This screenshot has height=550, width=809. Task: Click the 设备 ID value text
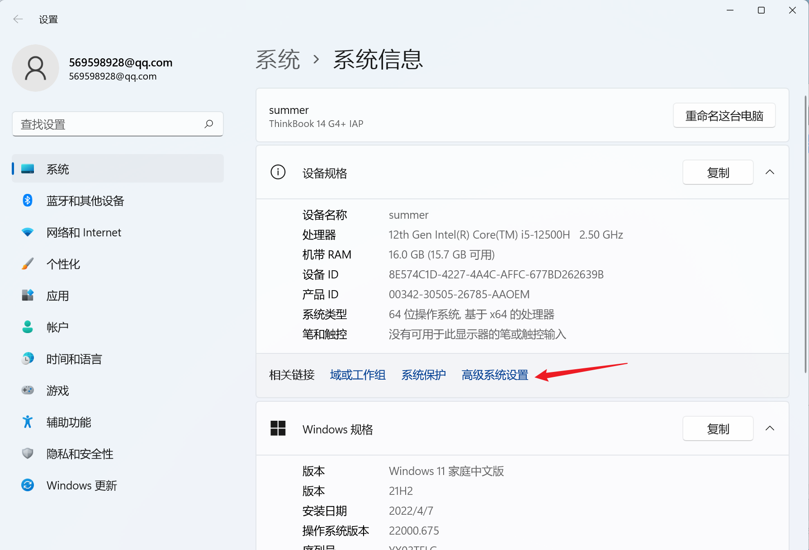[496, 274]
